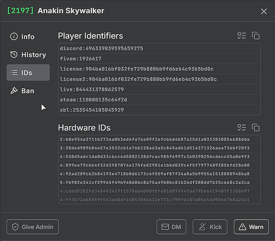Toggle list view for Hardware IDs

click(241, 127)
